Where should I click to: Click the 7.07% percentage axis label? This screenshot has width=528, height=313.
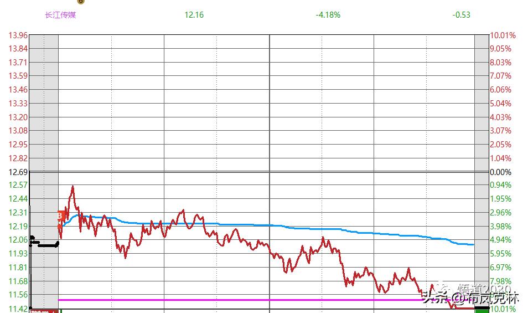[x=500, y=76]
